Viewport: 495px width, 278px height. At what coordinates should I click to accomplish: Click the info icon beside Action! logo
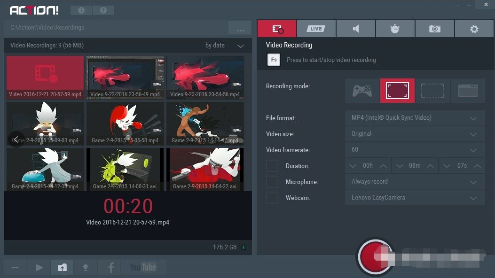click(81, 10)
